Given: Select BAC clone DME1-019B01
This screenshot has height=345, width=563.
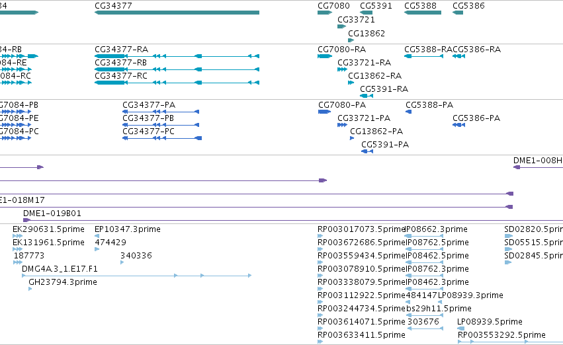Looking at the screenshot, I should tap(293, 220).
